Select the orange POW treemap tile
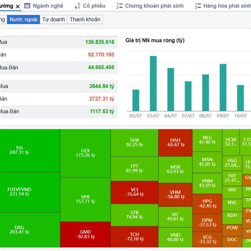 tap(232, 230)
